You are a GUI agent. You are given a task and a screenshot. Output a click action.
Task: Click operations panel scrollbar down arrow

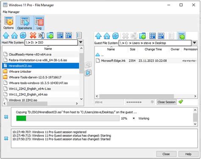195,124
